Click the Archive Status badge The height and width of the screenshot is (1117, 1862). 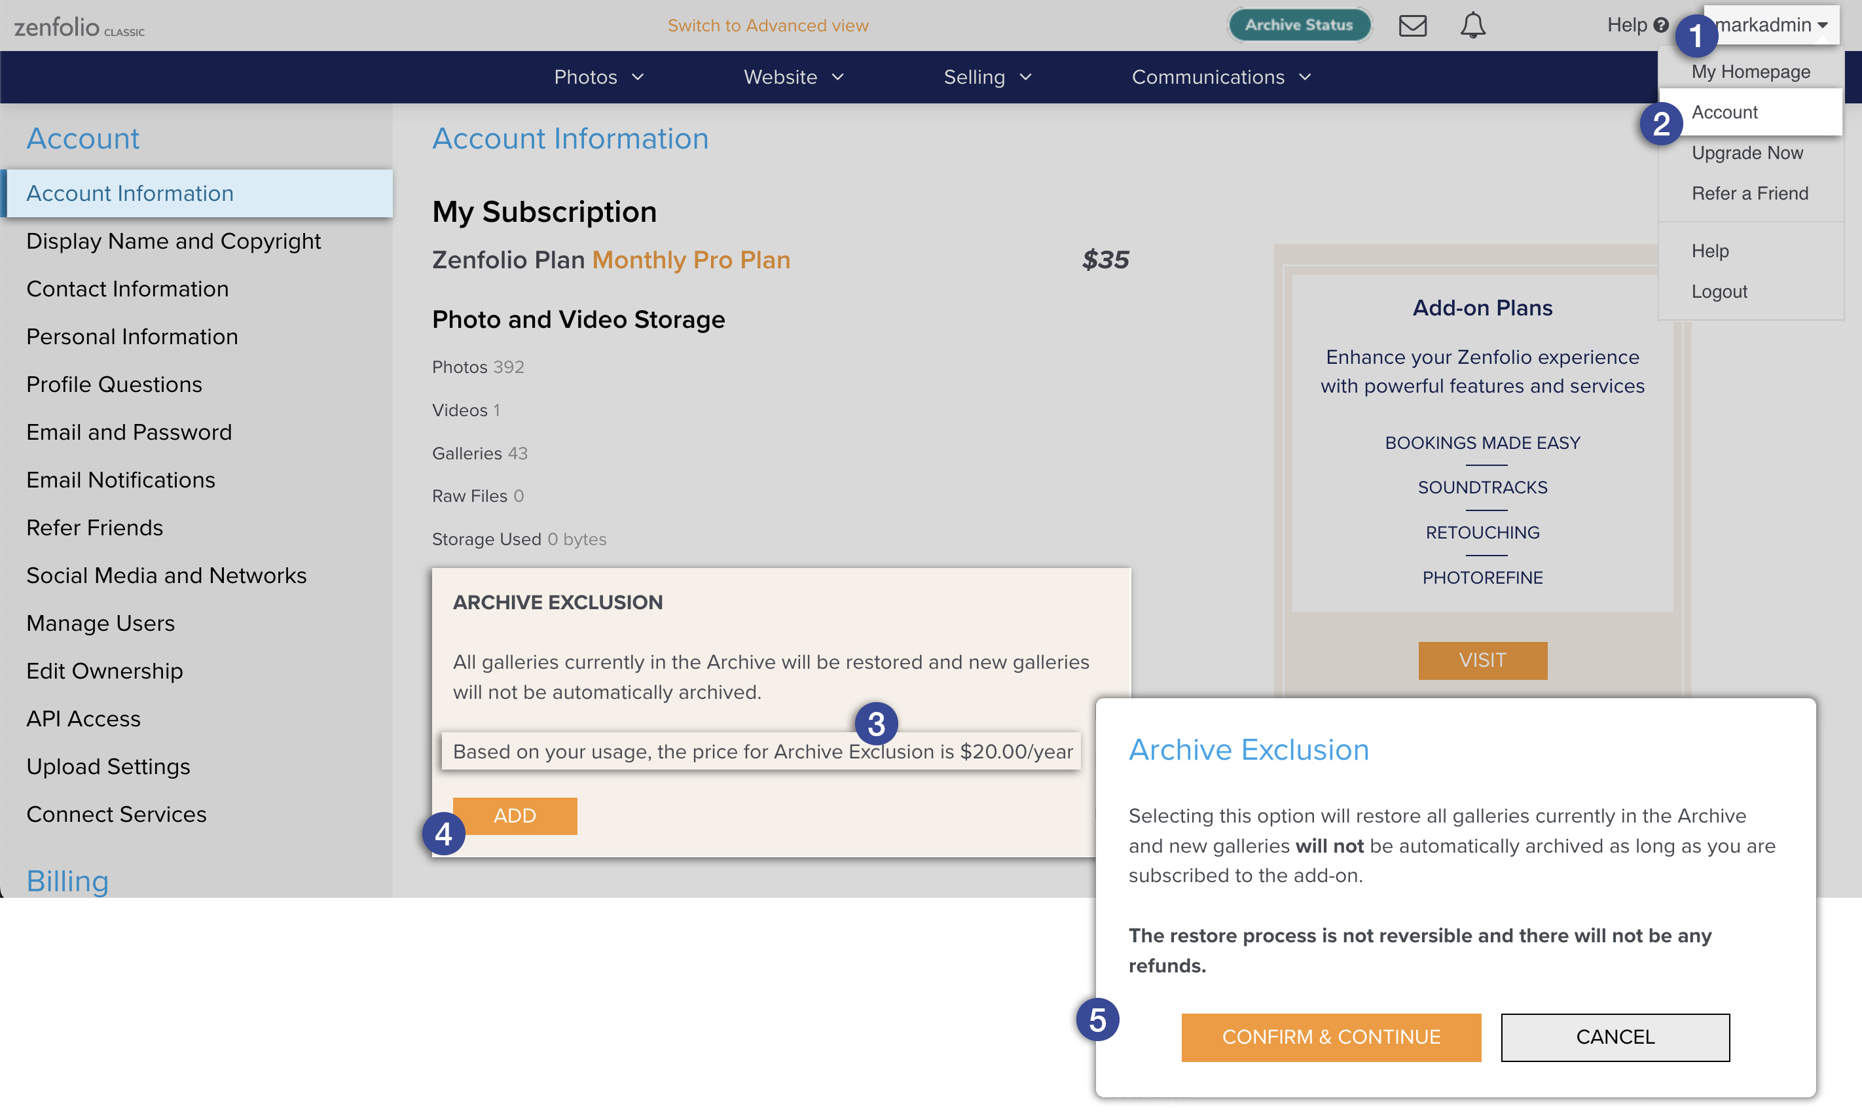pyautogui.click(x=1299, y=25)
